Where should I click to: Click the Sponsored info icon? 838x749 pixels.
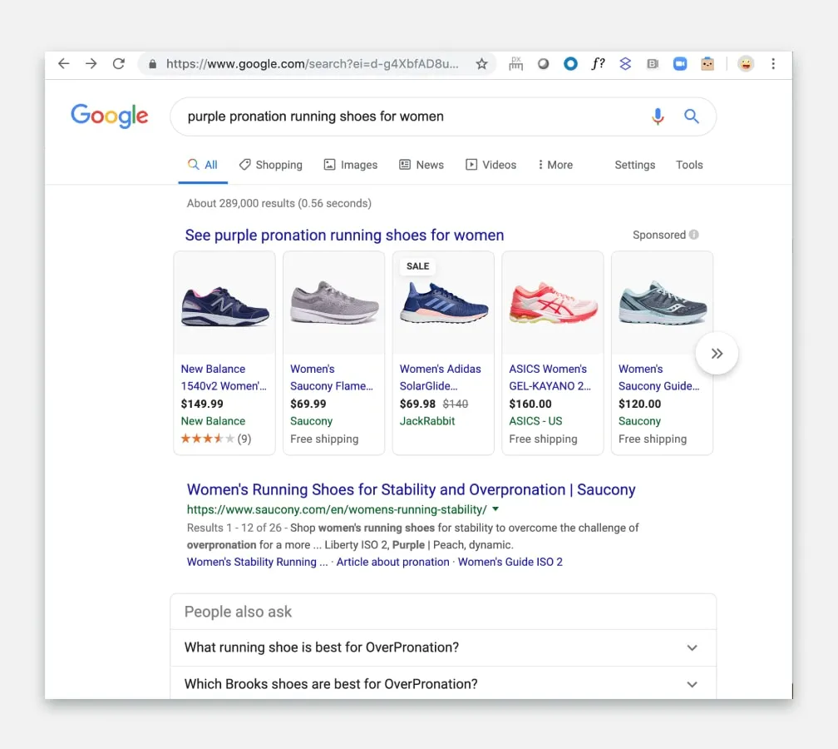point(693,235)
